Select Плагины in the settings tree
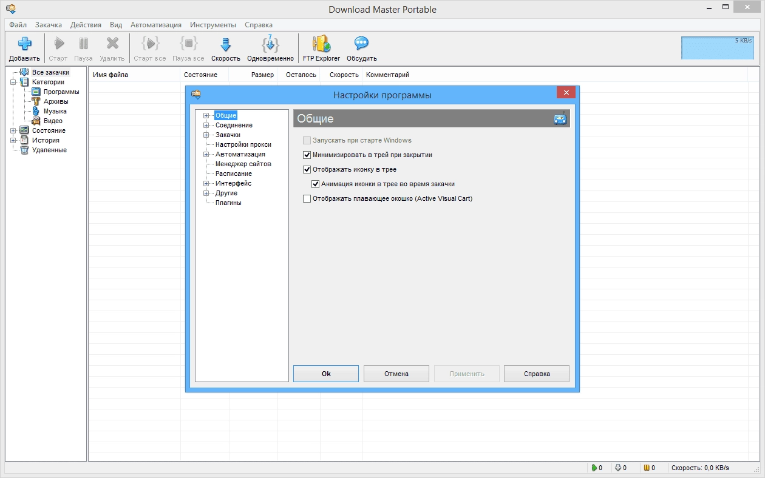The width and height of the screenshot is (765, 478). pyautogui.click(x=228, y=203)
